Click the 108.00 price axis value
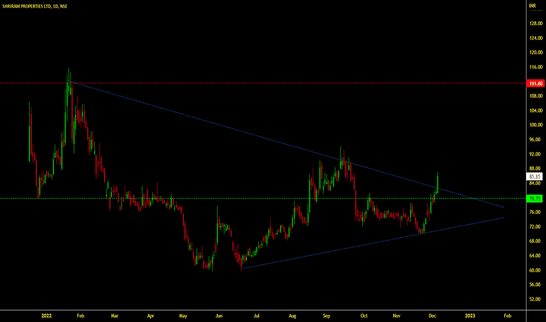Screen dimensions: 546x322 click(x=536, y=96)
